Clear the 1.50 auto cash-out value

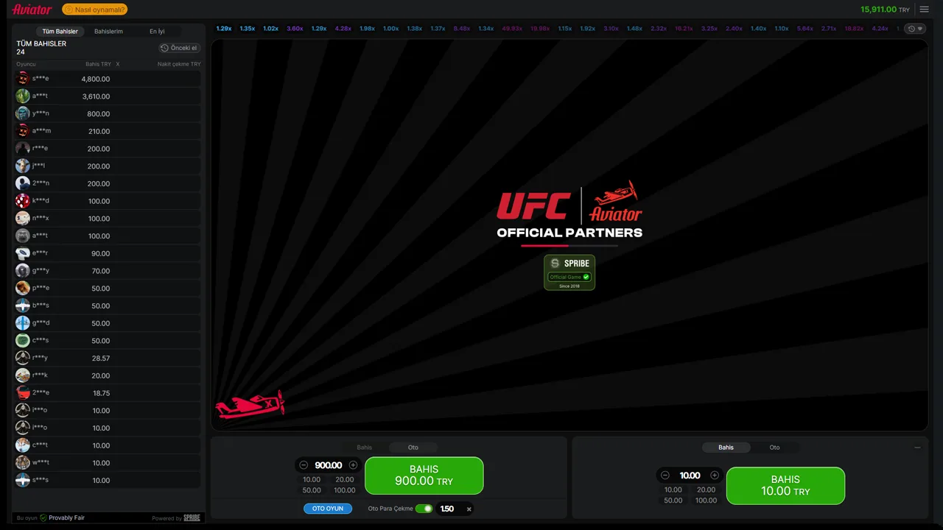click(x=469, y=509)
